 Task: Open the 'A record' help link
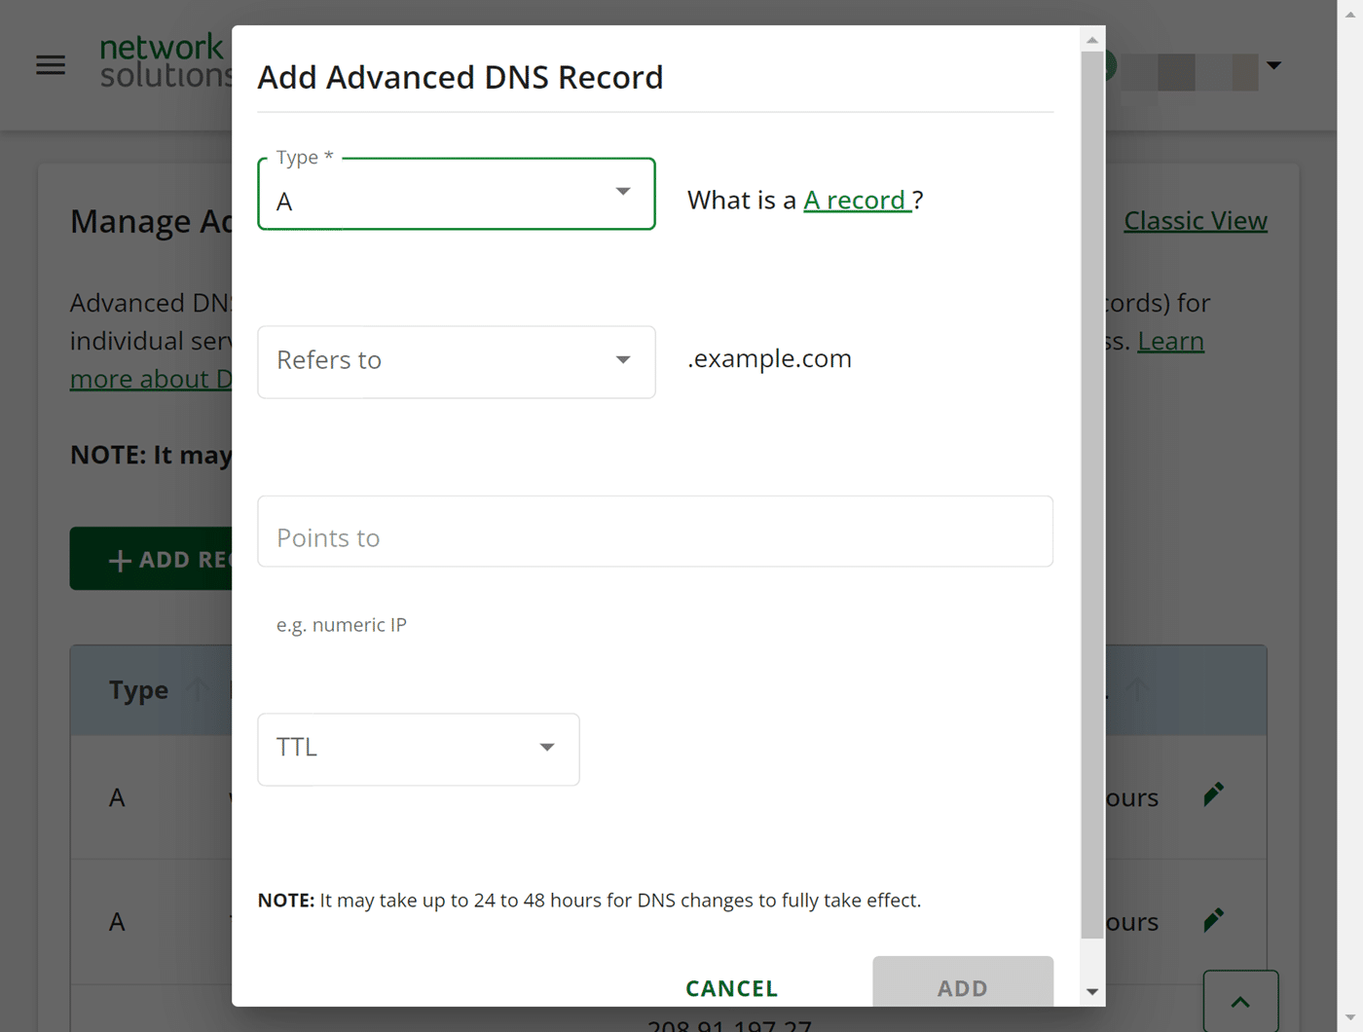coord(856,200)
